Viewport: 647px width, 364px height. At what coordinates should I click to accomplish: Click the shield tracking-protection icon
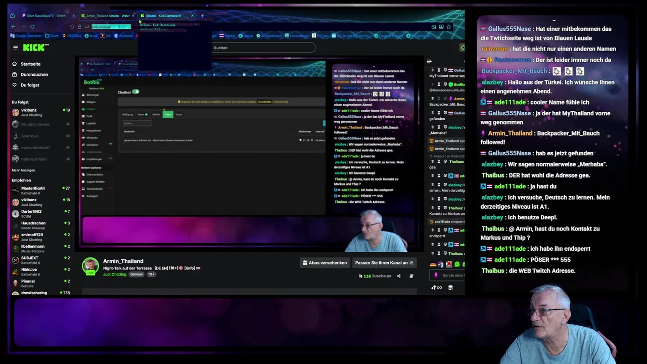click(x=72, y=27)
